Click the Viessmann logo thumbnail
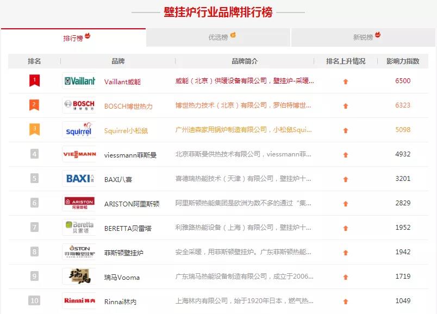The height and width of the screenshot is (314, 437). pyautogui.click(x=79, y=154)
